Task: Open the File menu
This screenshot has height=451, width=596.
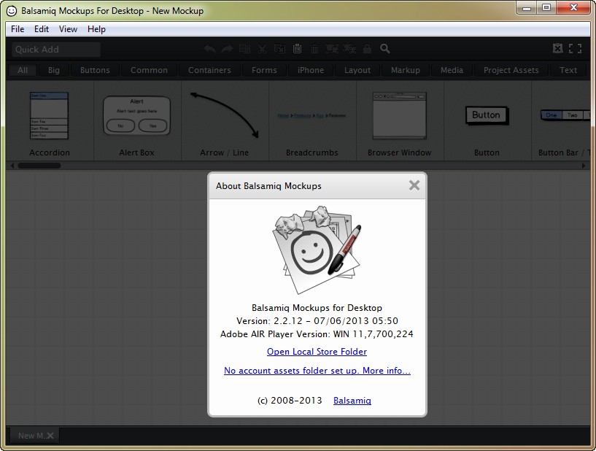Action: tap(18, 29)
